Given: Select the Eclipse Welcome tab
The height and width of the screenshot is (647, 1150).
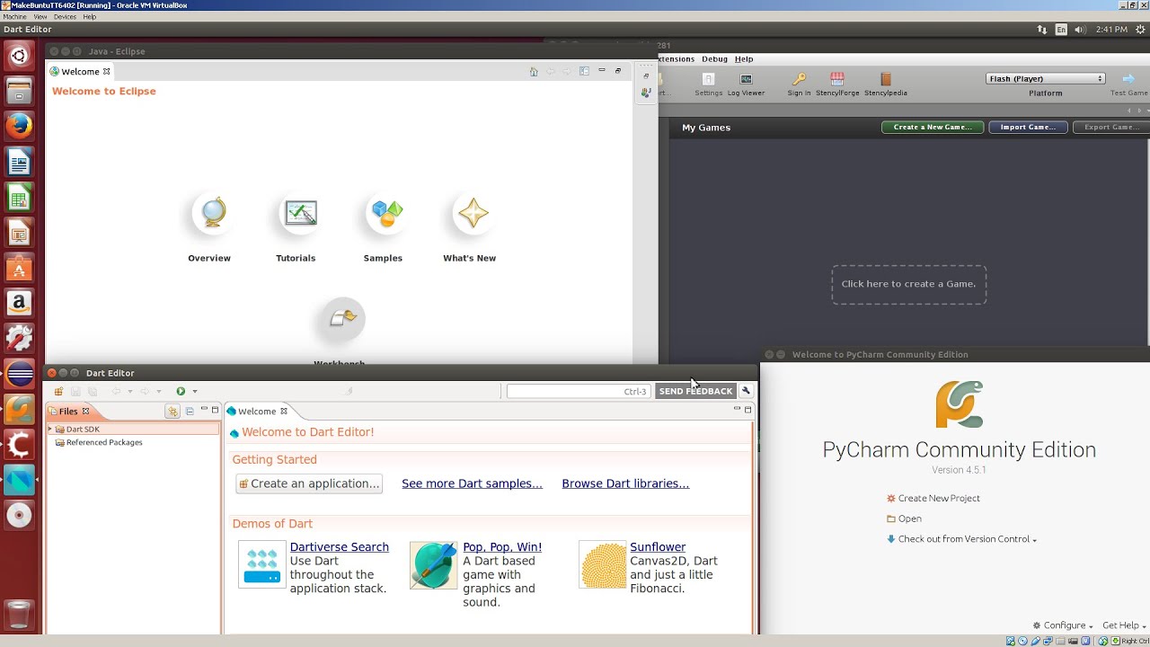Looking at the screenshot, I should 80,72.
